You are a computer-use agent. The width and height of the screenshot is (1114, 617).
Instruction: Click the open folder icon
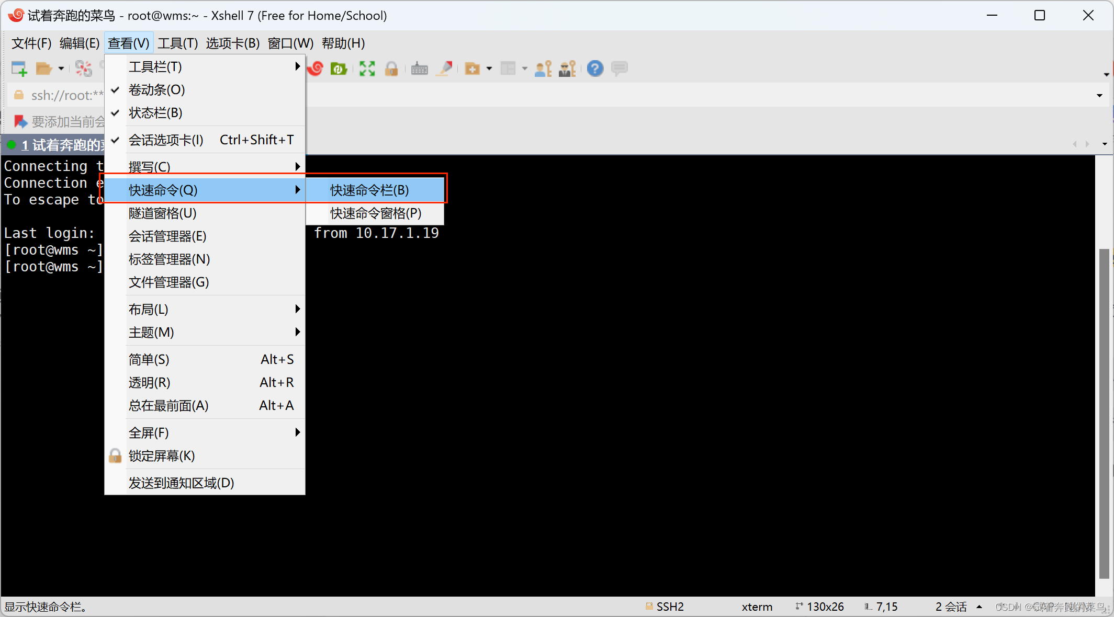pyautogui.click(x=44, y=68)
